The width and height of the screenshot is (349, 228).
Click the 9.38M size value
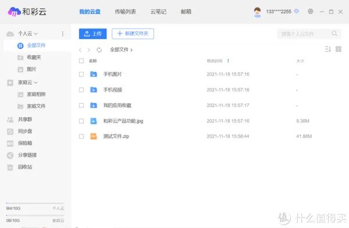pyautogui.click(x=302, y=121)
